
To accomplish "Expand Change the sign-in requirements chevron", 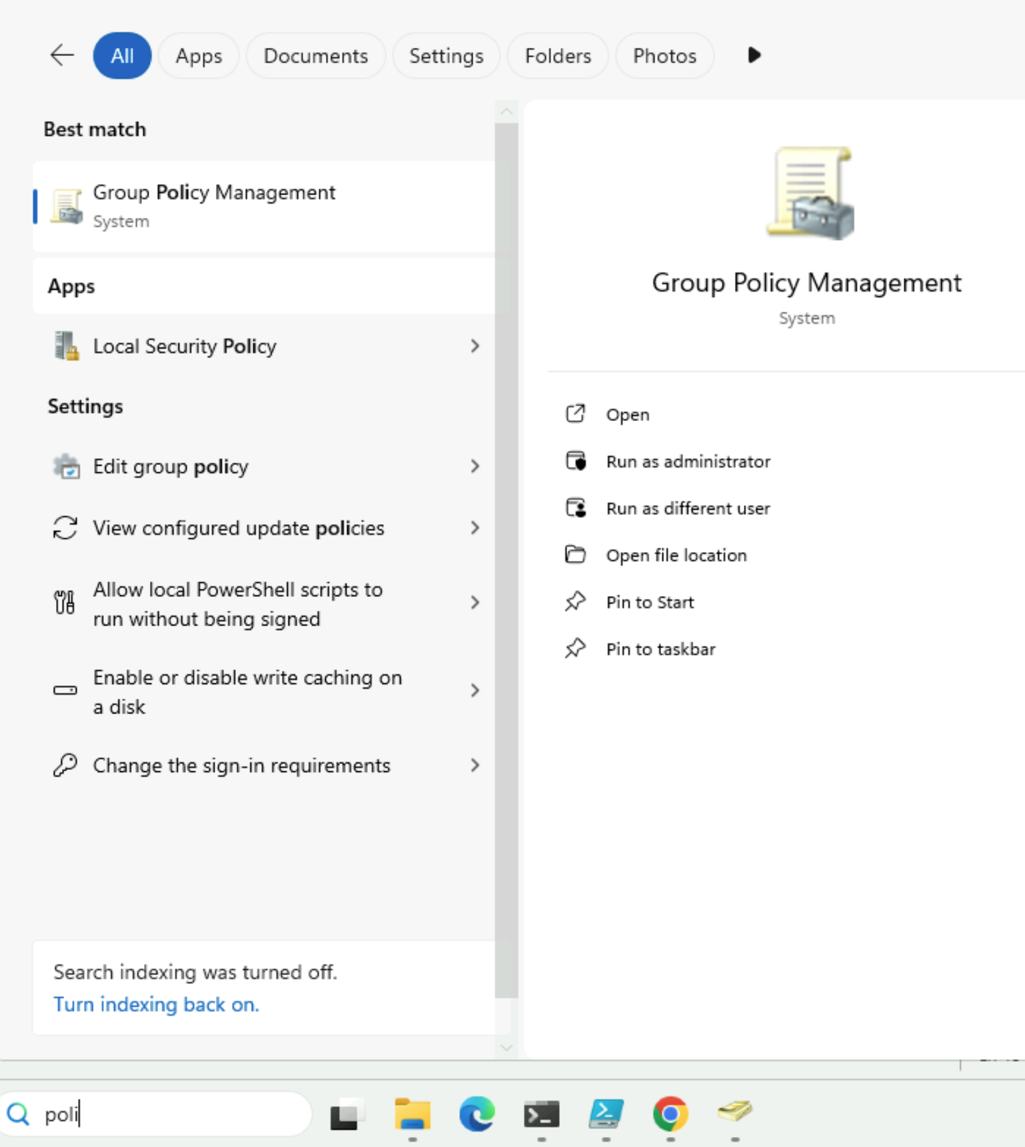I will 475,765.
